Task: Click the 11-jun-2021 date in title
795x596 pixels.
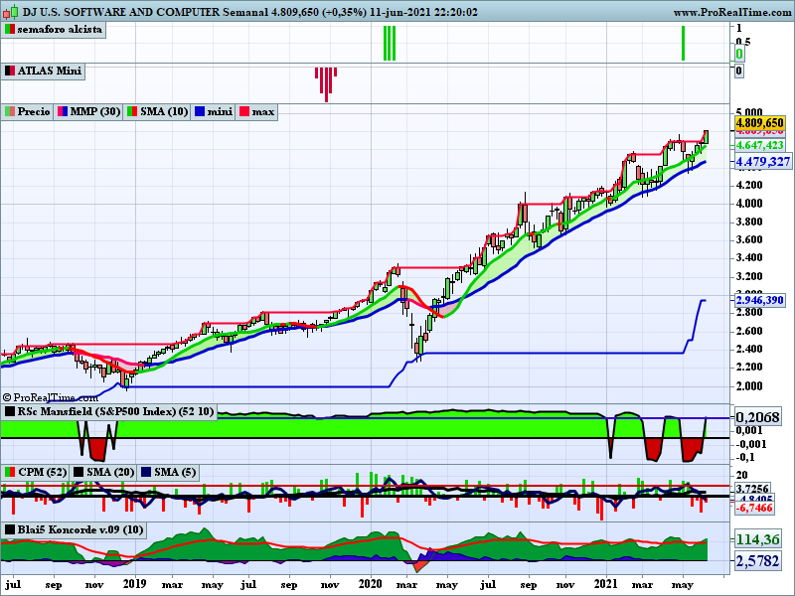Action: [400, 12]
